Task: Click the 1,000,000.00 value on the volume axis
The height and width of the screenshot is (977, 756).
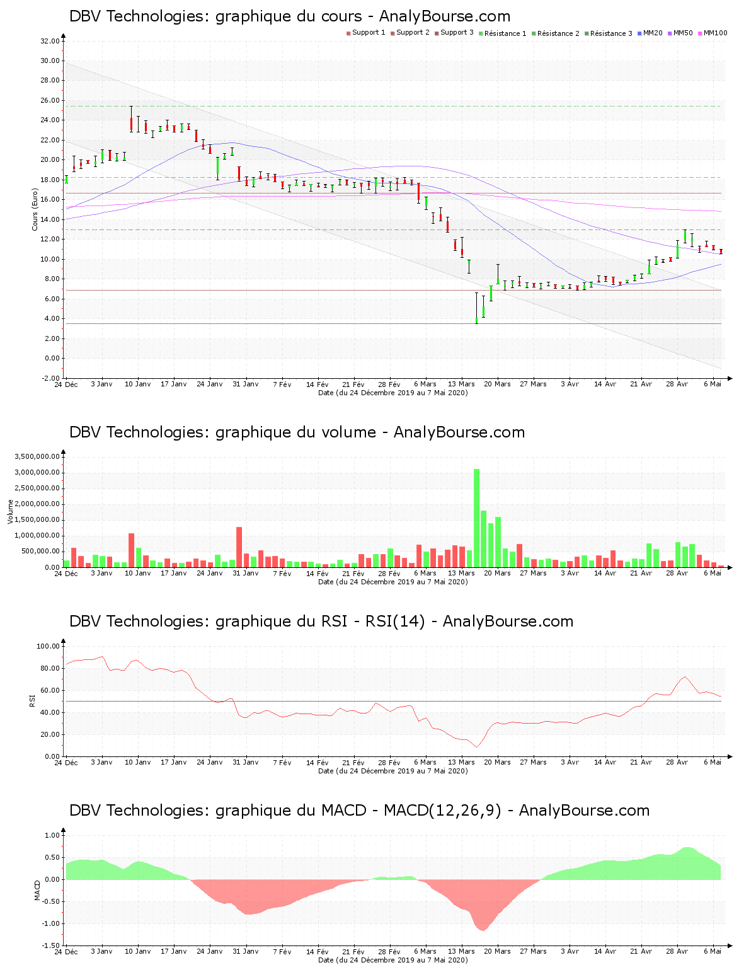Action: [37, 536]
